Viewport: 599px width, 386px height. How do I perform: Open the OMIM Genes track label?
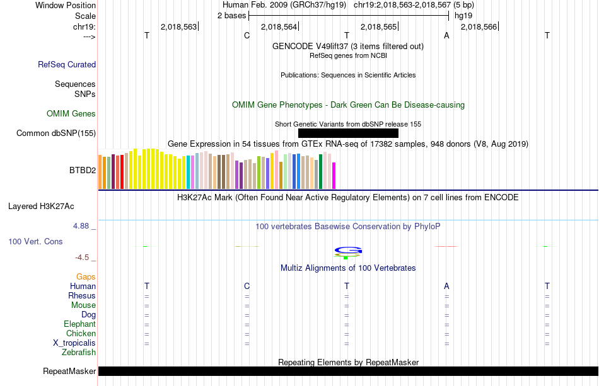[71, 114]
